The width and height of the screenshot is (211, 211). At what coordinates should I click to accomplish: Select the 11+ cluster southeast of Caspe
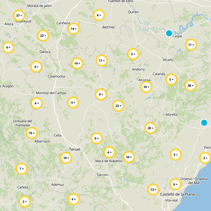pos(191,45)
